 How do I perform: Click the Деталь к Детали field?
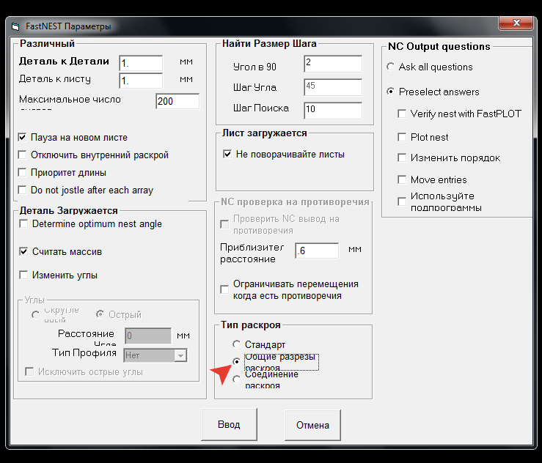(141, 63)
